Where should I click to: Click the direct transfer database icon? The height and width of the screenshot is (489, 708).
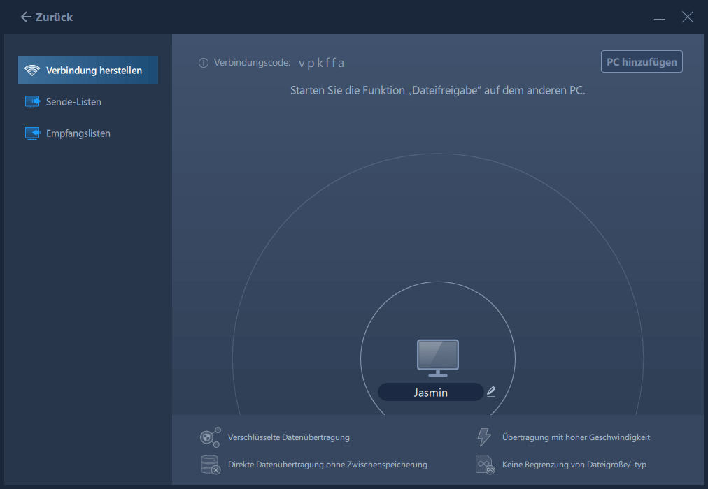(210, 465)
